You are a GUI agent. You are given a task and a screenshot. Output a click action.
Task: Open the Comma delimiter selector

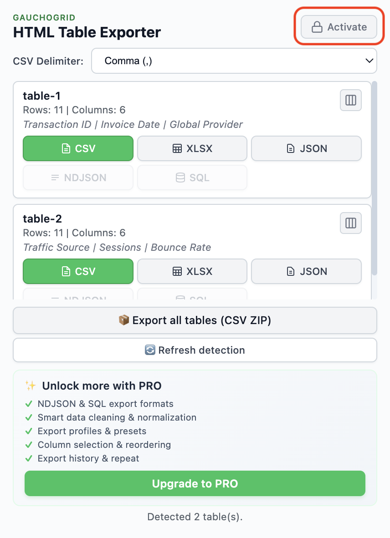pyautogui.click(x=234, y=61)
